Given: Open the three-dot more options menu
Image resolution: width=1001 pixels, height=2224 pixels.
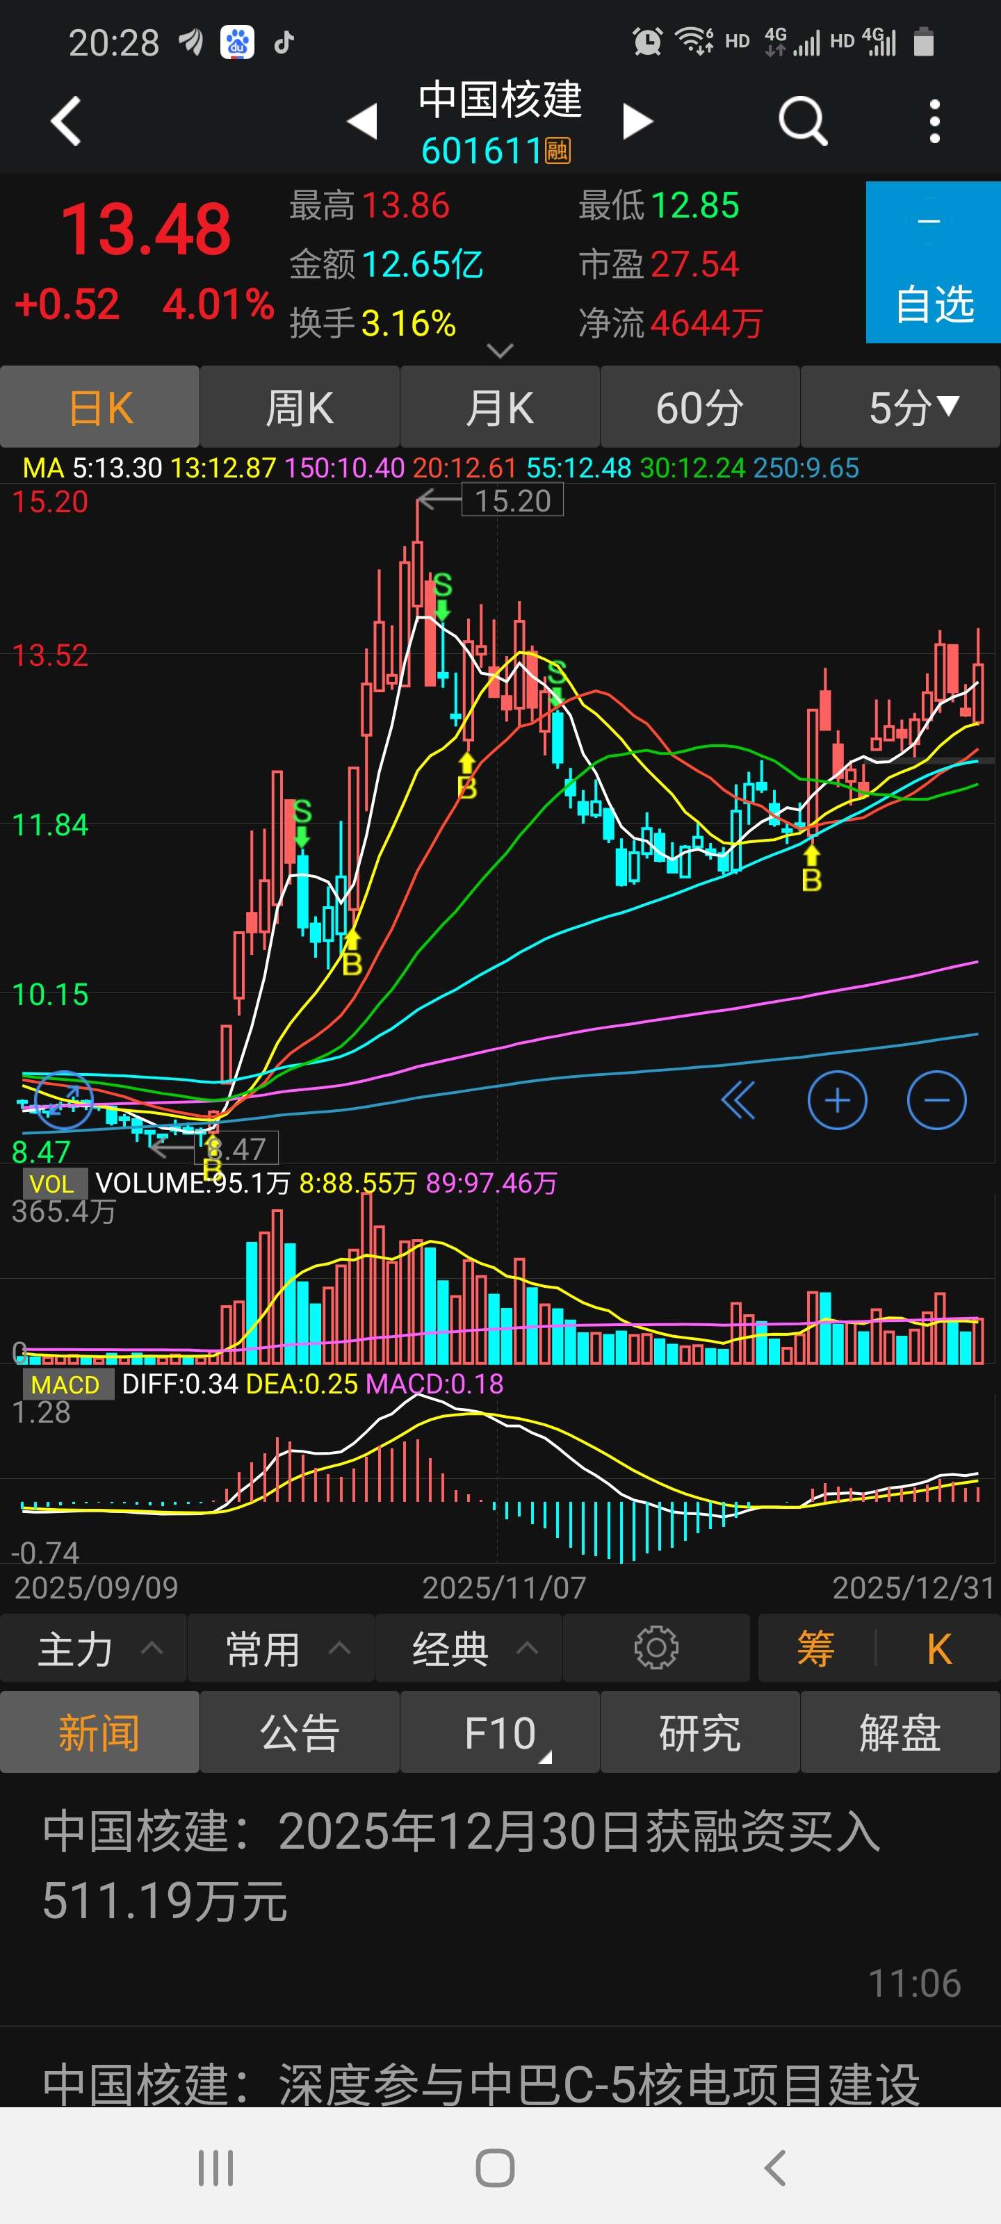Looking at the screenshot, I should [934, 121].
